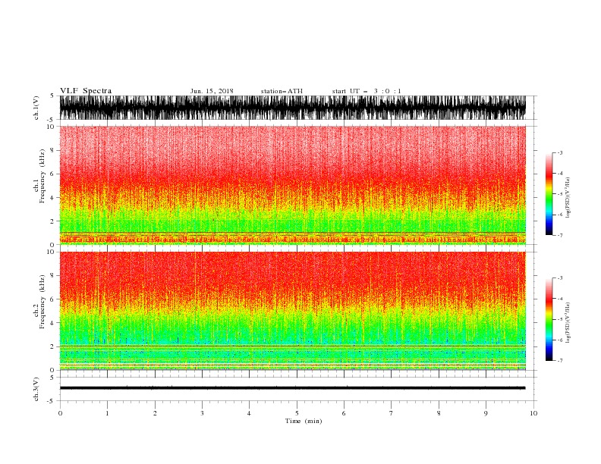The height and width of the screenshot is (464, 601).
Task: Click the "6" kHz tick on ch.2 frequency axis
Action: click(x=52, y=299)
